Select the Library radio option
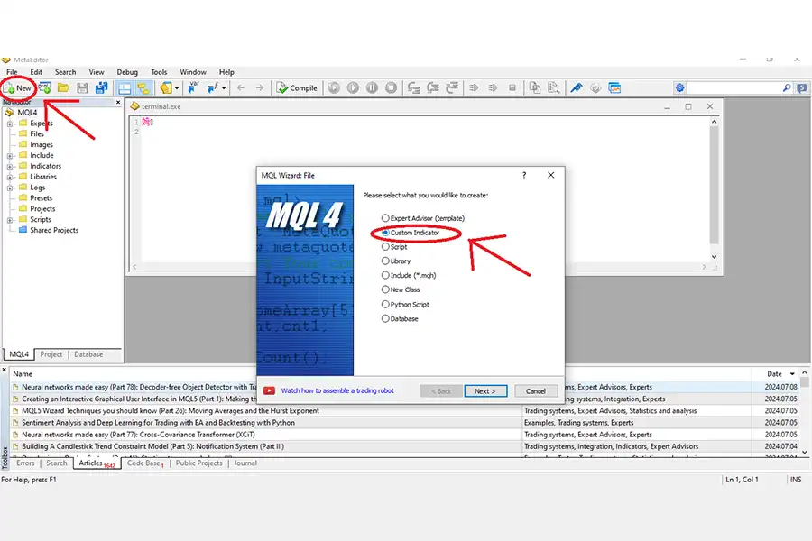 click(385, 261)
